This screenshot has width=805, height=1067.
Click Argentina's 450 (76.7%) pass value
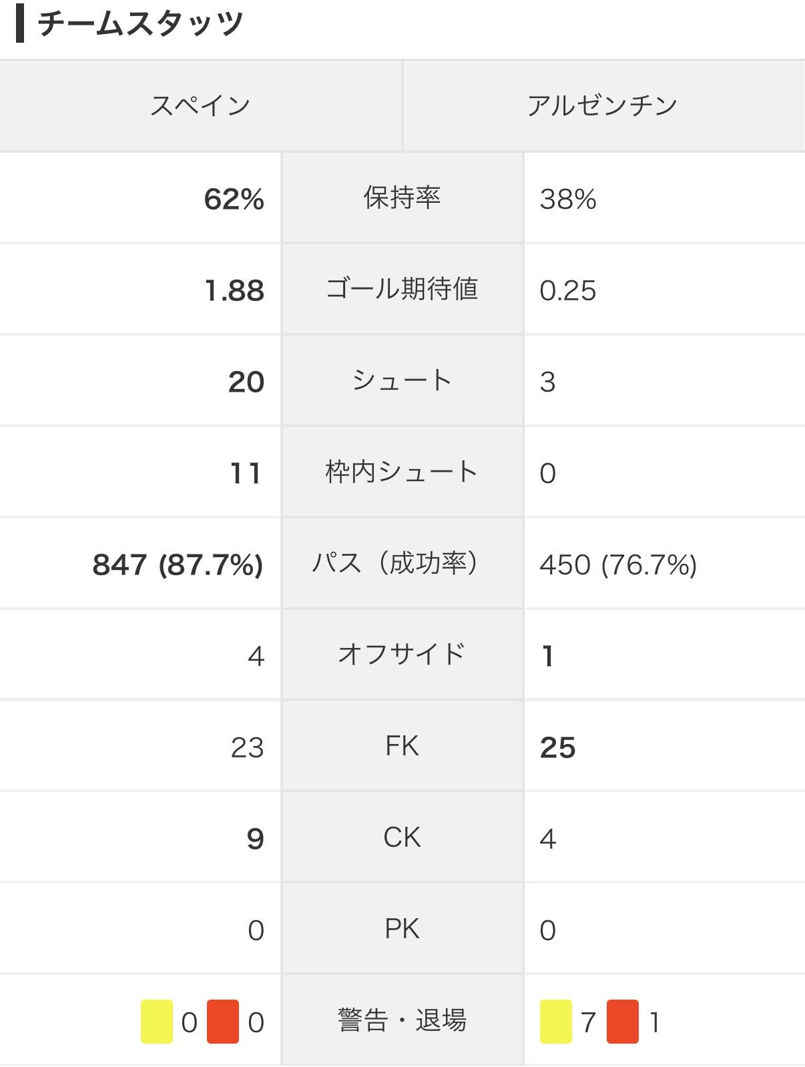(618, 565)
